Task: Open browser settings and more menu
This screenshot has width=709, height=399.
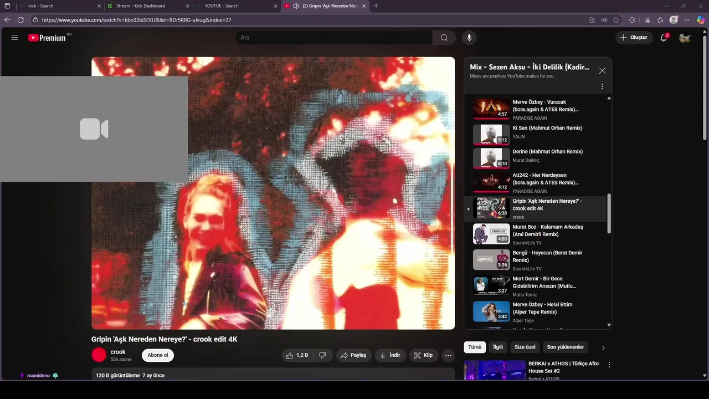Action: [687, 20]
